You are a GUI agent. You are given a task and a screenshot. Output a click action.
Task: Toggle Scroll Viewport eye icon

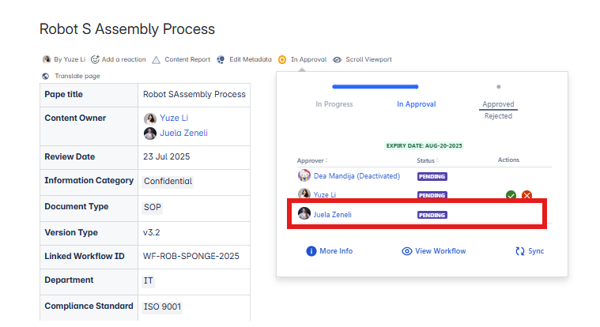click(x=338, y=59)
